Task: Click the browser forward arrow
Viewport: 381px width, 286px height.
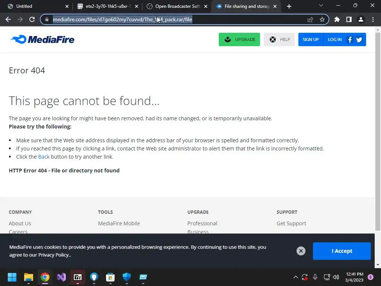Action: 20,19
